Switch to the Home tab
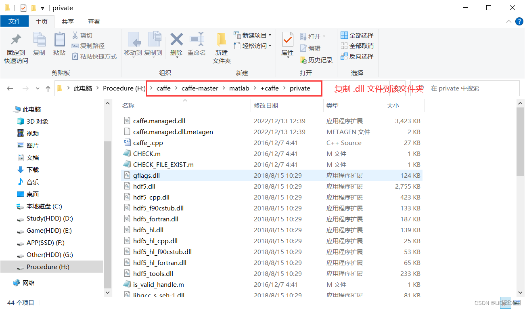The width and height of the screenshot is (525, 309). [42, 22]
